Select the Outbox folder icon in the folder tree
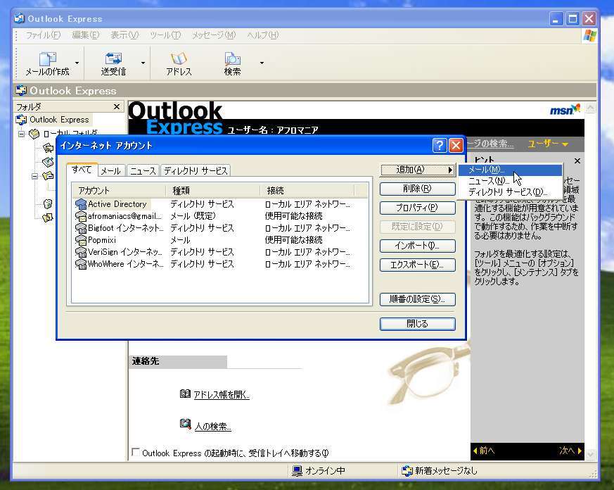Viewport: 614px width, 490px height. pos(48,161)
